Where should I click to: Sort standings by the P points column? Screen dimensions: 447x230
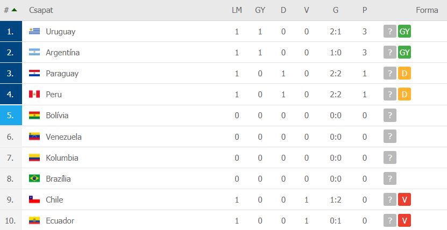[x=365, y=10]
